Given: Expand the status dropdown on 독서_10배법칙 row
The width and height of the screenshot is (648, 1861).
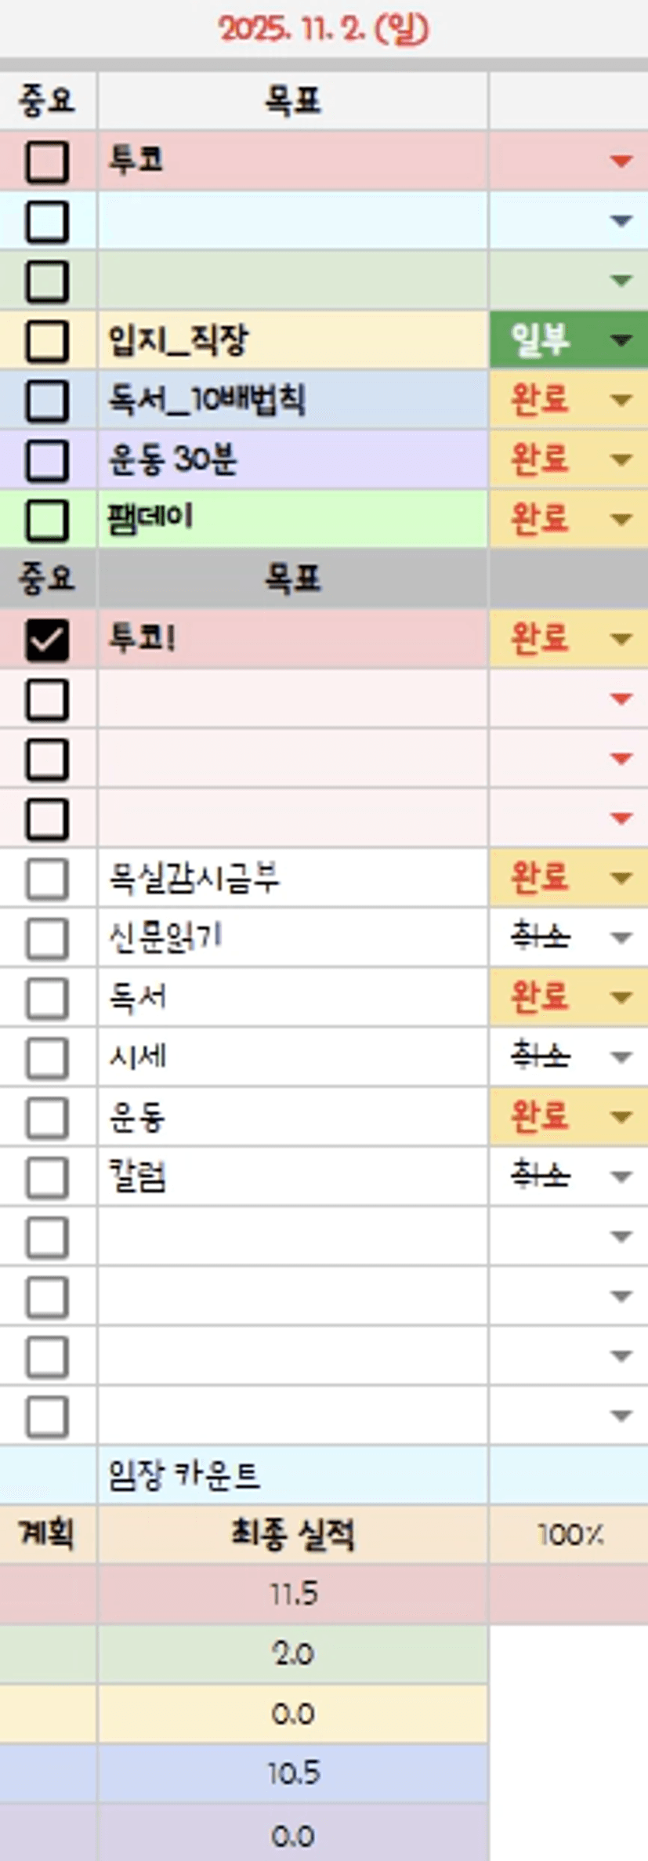Looking at the screenshot, I should coord(621,400).
